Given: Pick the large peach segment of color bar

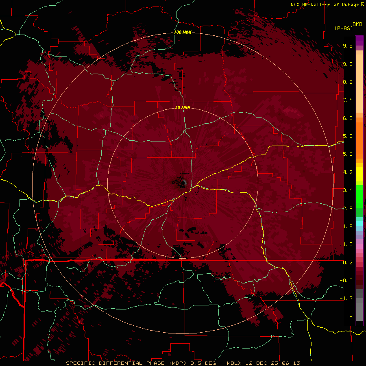Looking at the screenshot, I should pos(359,83).
